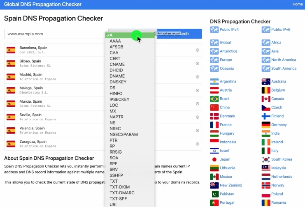Click the Israel flag icon

click(x=214, y=151)
